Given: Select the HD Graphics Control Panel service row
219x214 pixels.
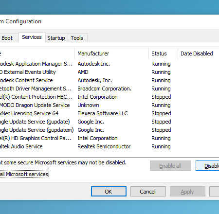Looking at the screenshot, I should (x=109, y=138).
